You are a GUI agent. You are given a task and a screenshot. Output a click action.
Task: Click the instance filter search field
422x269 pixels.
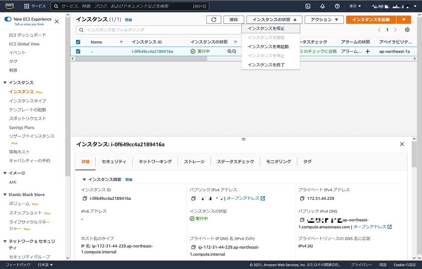159,30
